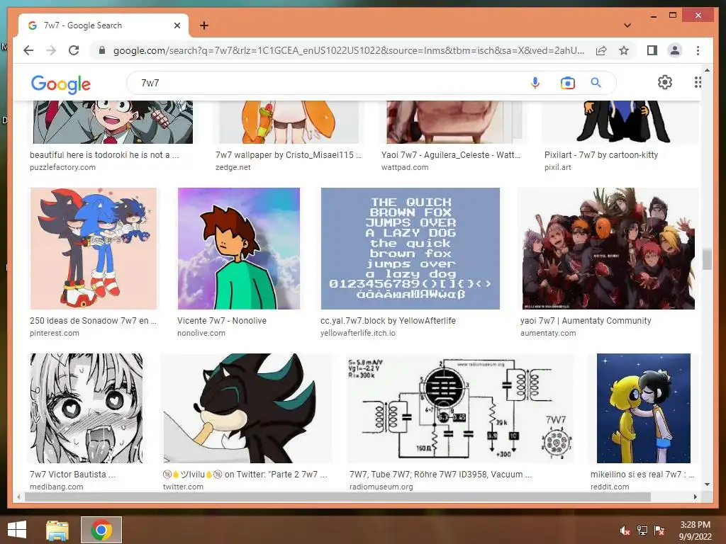This screenshot has width=726, height=544.
Task: Click the address bar URL
Action: 349,50
